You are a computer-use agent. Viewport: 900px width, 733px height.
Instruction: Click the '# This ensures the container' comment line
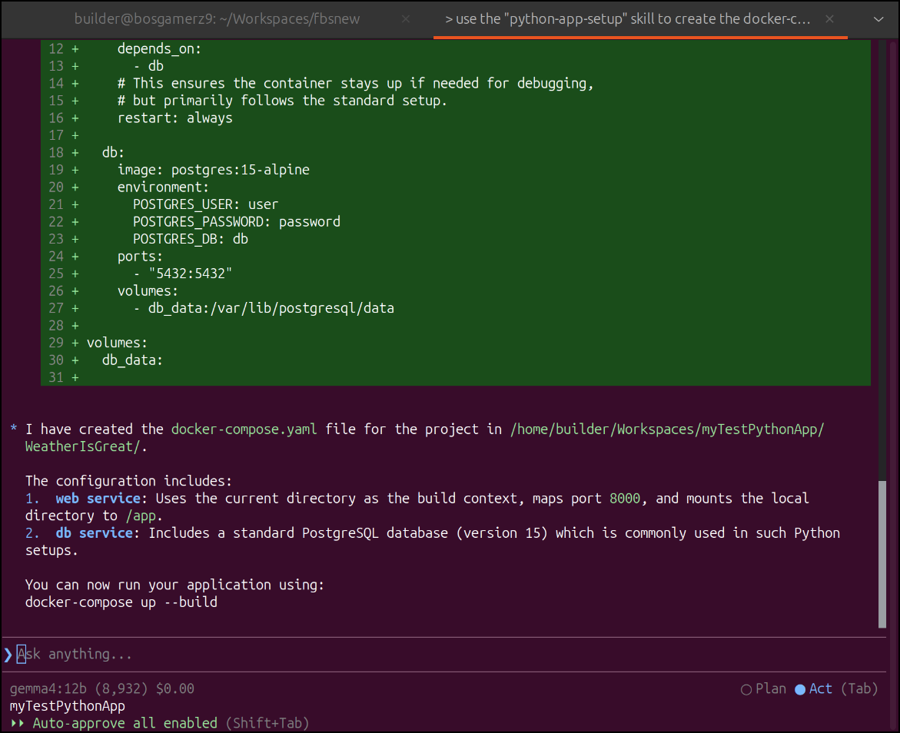coord(355,83)
